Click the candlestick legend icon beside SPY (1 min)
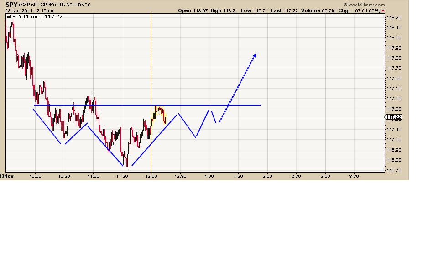The image size is (438, 273). 9,17
